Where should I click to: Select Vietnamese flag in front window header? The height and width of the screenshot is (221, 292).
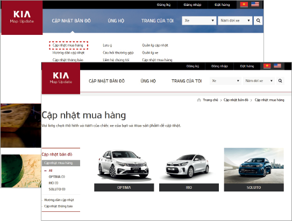click(267, 66)
